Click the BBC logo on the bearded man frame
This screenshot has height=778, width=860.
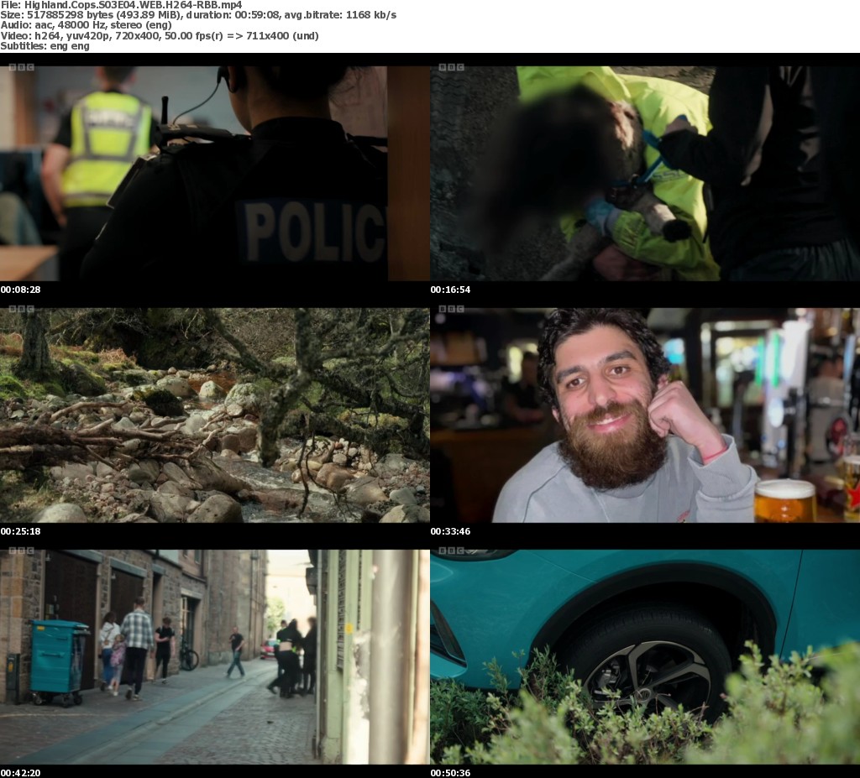point(451,309)
